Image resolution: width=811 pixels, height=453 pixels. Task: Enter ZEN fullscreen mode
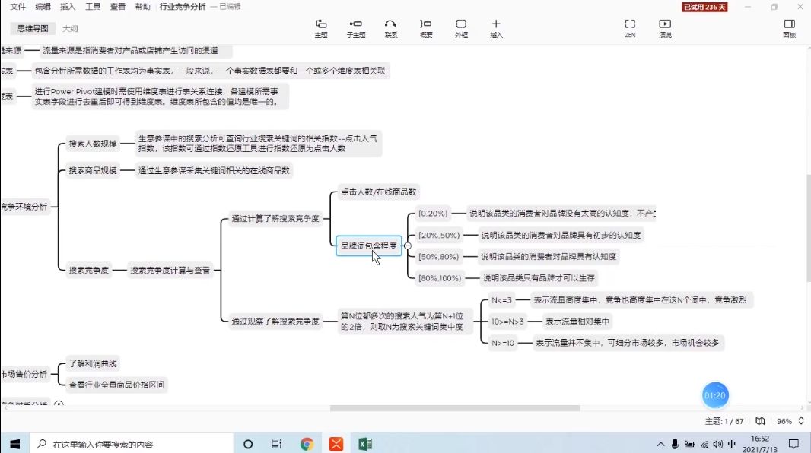[630, 28]
